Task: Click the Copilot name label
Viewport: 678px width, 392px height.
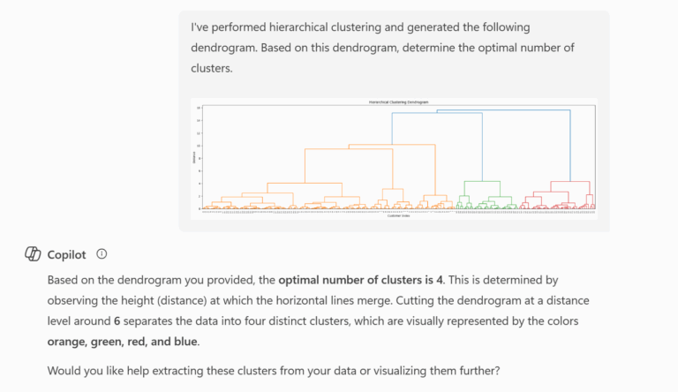Action: tap(66, 254)
